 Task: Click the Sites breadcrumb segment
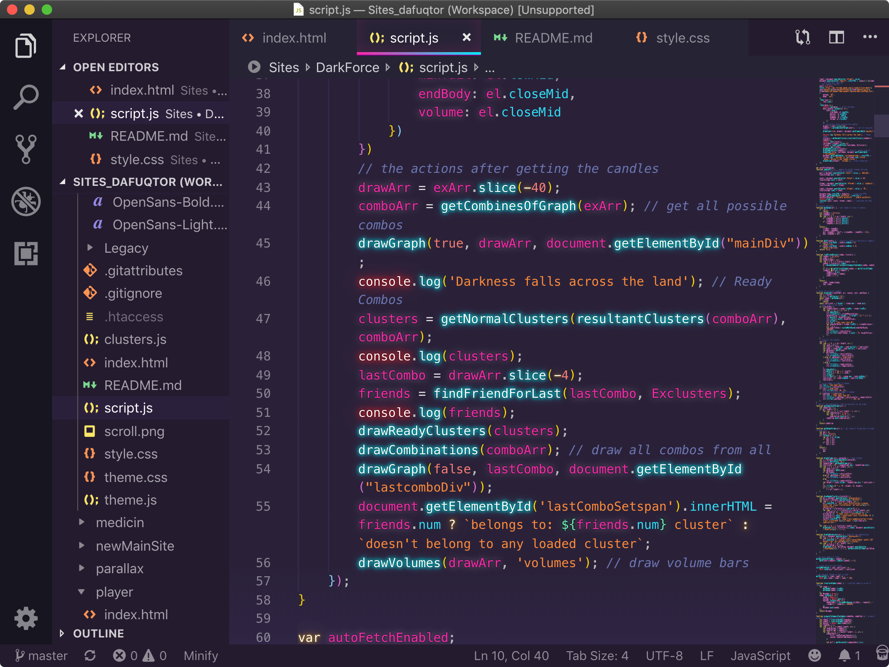pos(284,67)
